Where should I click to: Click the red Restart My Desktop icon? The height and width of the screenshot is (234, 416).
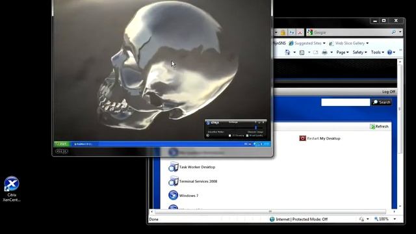click(302, 138)
